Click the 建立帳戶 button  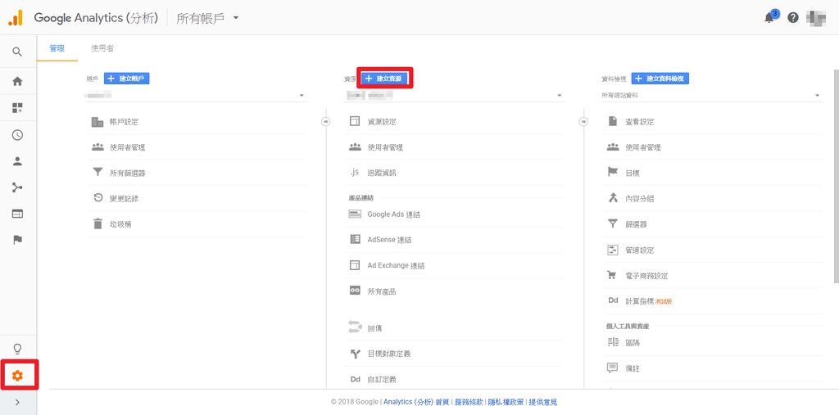point(126,79)
